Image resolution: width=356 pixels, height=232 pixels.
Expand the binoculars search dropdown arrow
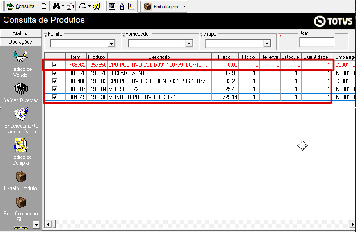coord(63,6)
